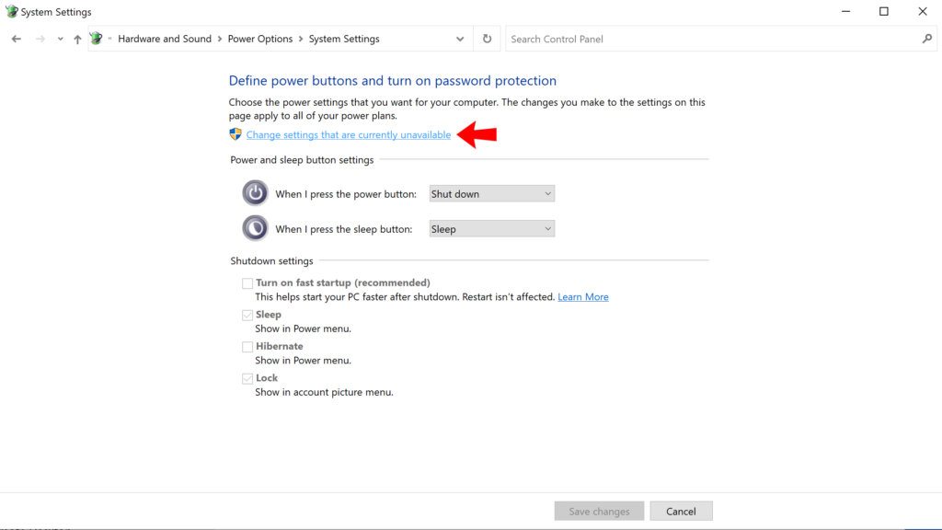This screenshot has height=530, width=942.
Task: Click the 'Shutdown settings' section label
Action: [271, 260]
